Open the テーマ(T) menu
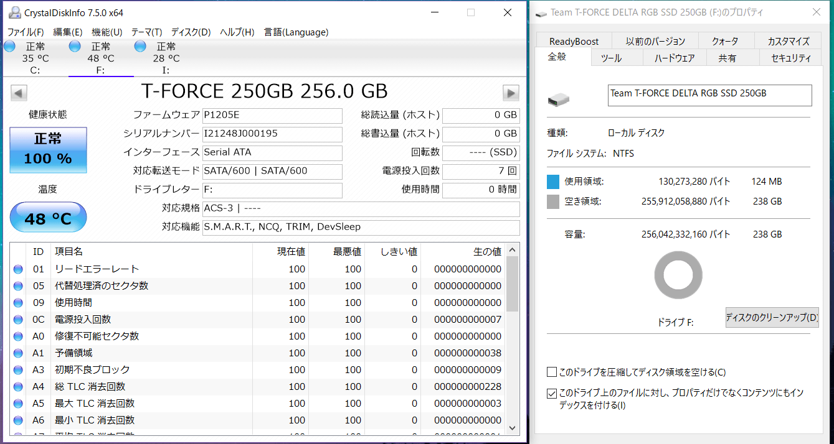Screen dimensions: 834x444 pos(147,32)
